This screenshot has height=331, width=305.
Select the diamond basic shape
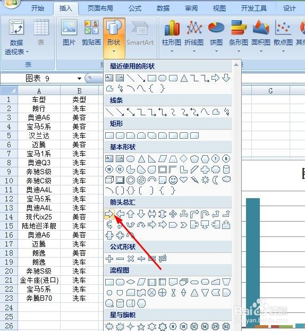click(184, 158)
